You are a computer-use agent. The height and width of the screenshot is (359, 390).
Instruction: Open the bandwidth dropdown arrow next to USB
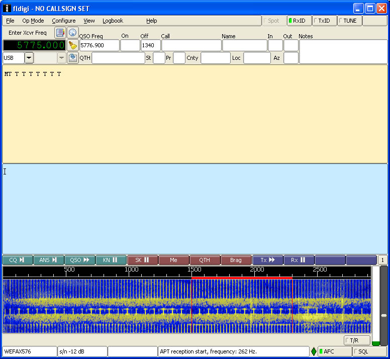click(61, 58)
